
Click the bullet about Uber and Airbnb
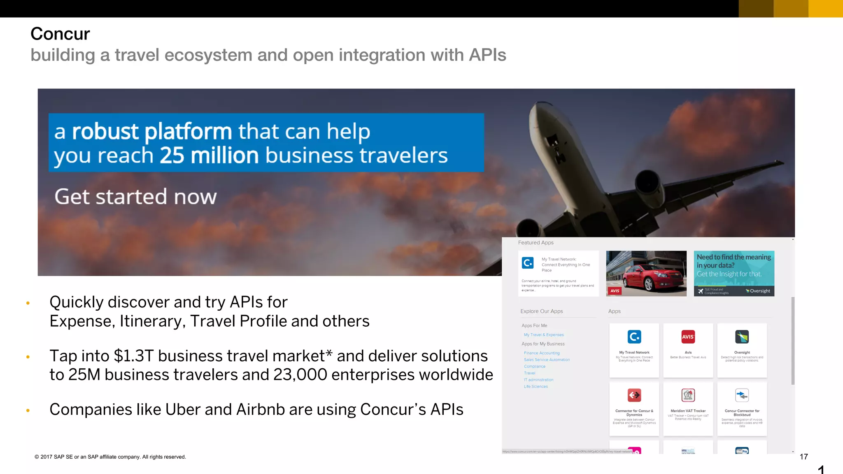256,409
